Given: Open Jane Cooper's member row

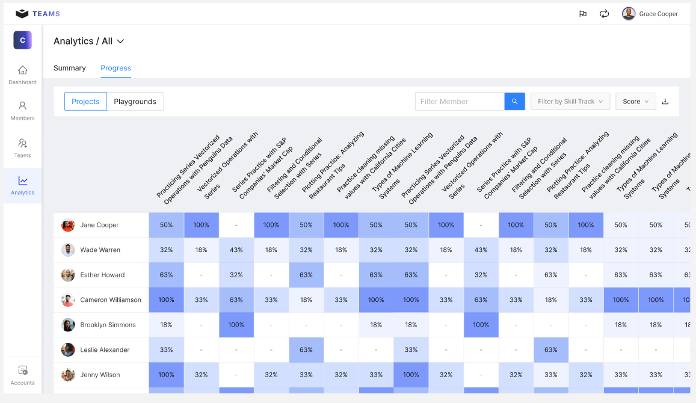Looking at the screenshot, I should (99, 224).
